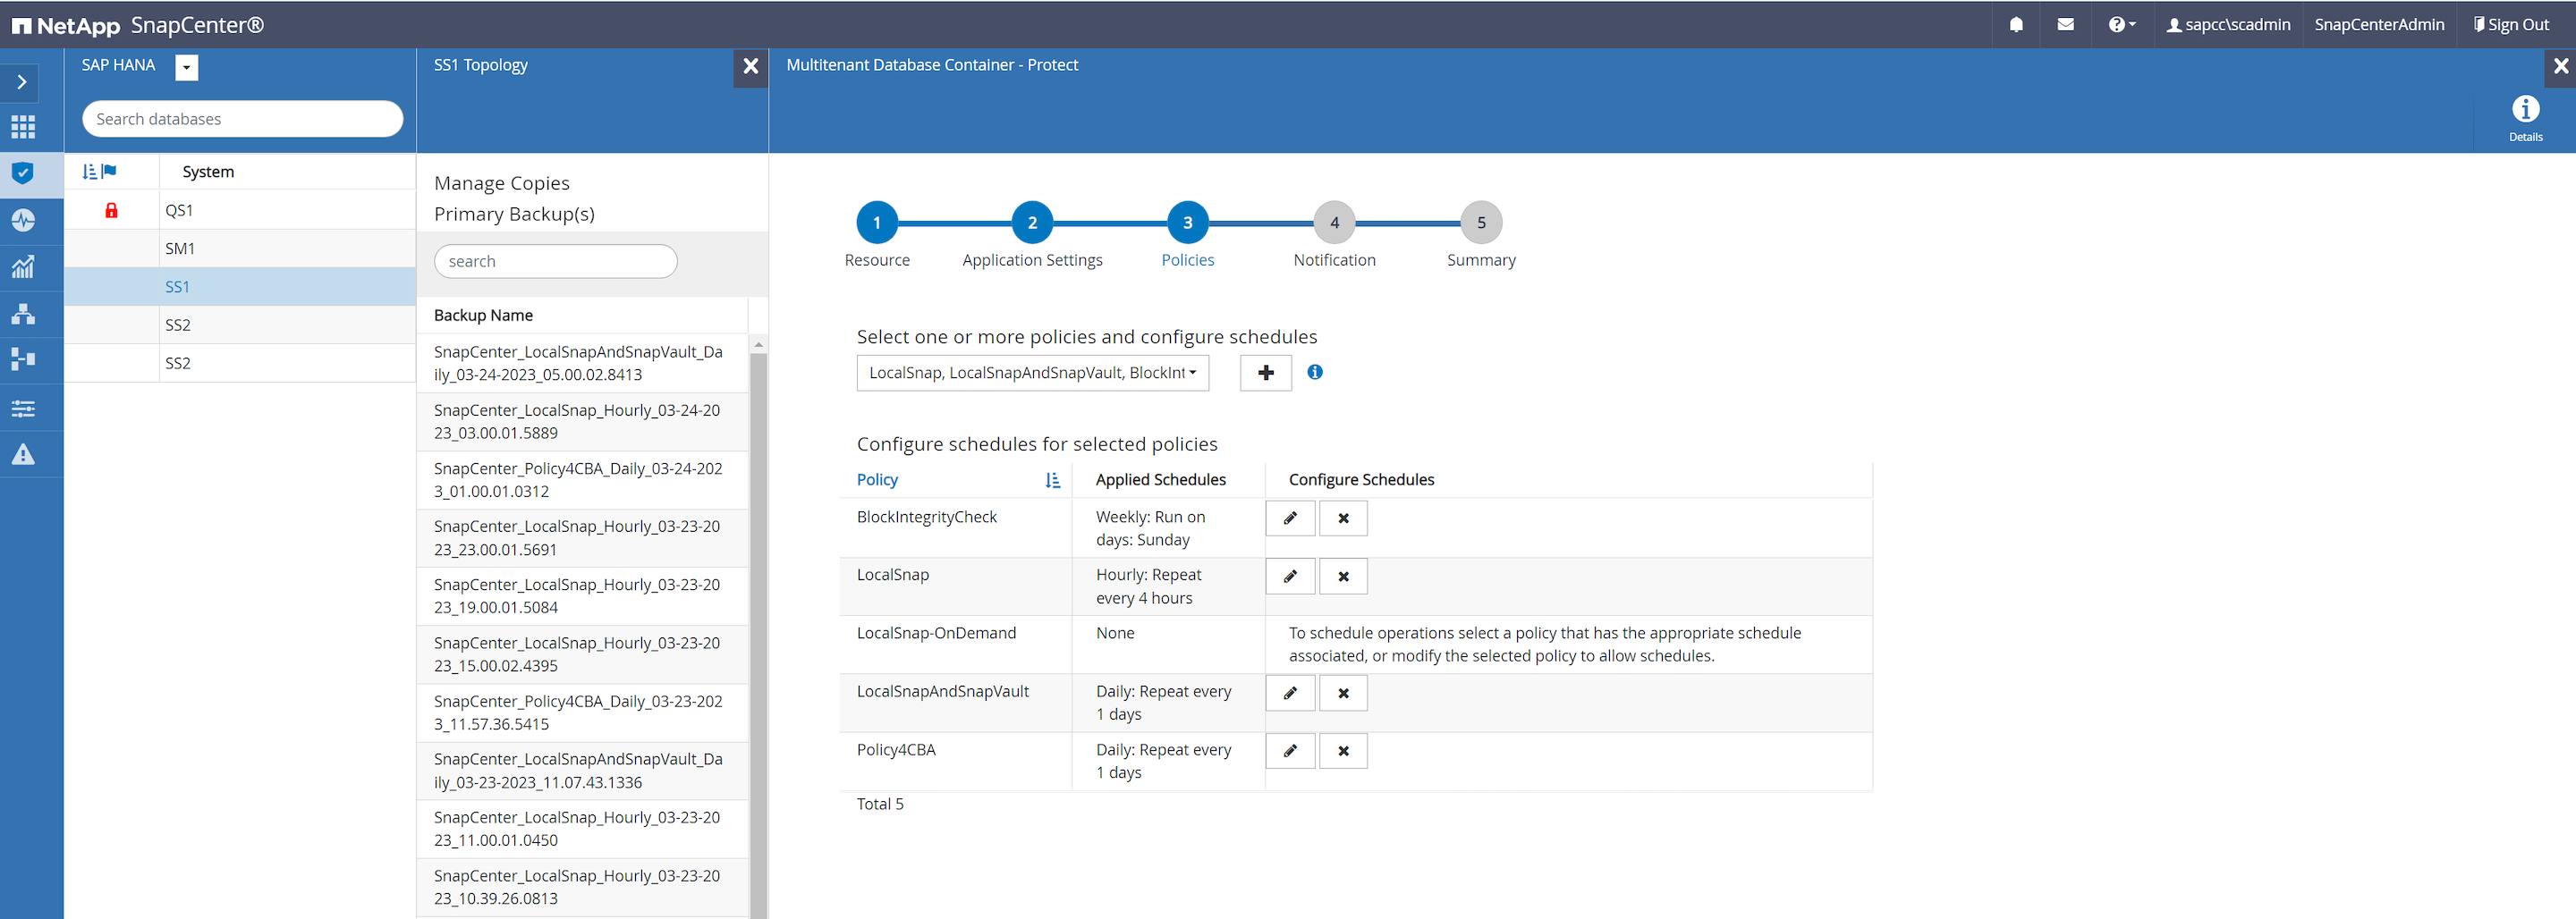This screenshot has height=919, width=2576.
Task: Open the Alerts warning triangle icon
Action: point(23,455)
